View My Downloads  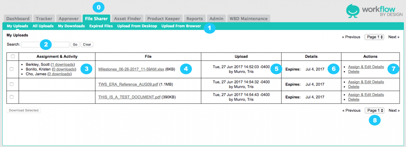(x=71, y=26)
